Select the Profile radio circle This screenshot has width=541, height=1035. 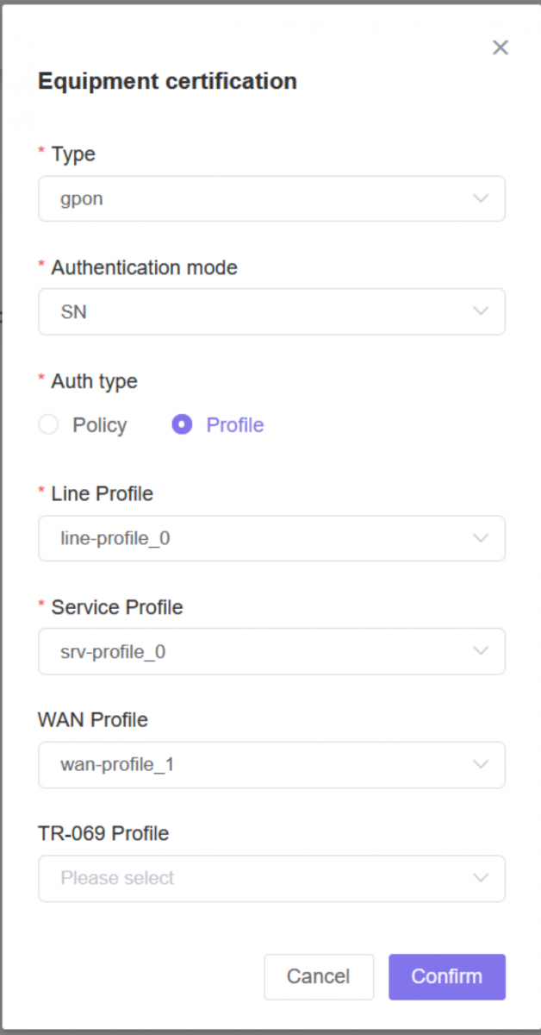[182, 424]
